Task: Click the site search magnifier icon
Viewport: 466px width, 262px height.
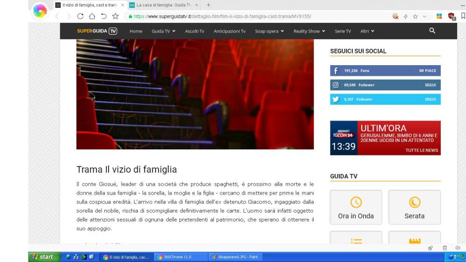Action: click(432, 31)
